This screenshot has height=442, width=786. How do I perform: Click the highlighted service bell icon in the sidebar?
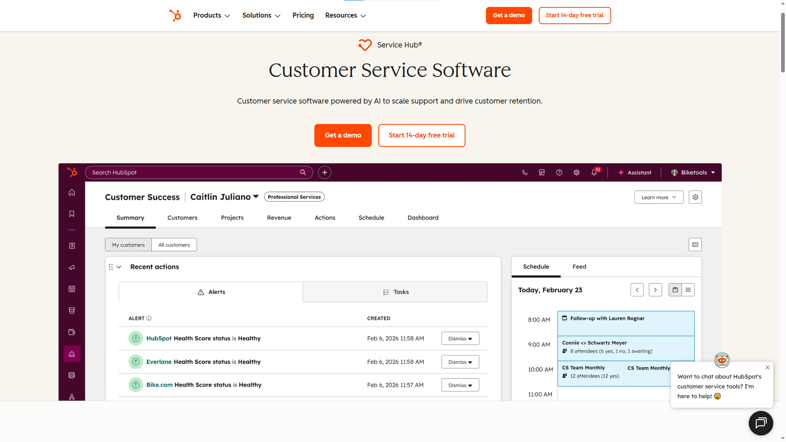[72, 354]
